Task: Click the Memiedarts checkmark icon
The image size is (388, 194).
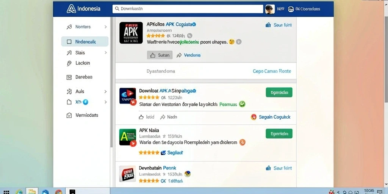Action: [x=69, y=115]
